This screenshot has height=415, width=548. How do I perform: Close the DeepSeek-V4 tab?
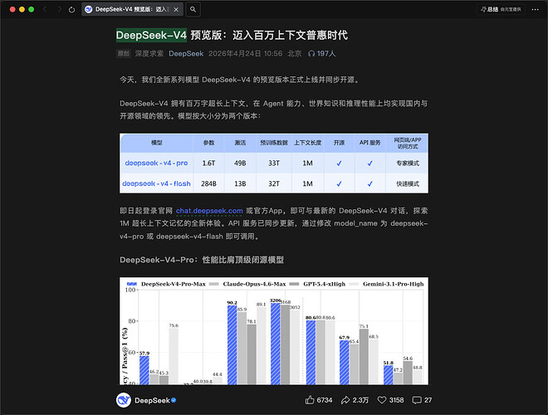pos(176,9)
